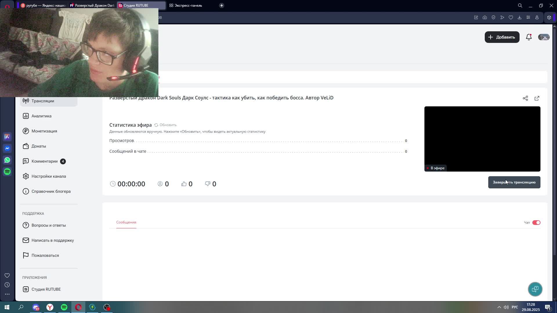Click the Spotify icon in Opera sidebar
This screenshot has width=557, height=313.
[7, 172]
